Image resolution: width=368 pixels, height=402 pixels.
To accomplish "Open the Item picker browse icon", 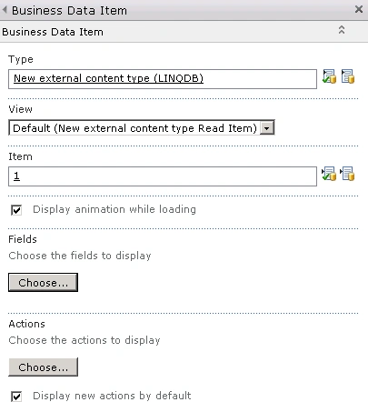I will pyautogui.click(x=347, y=174).
